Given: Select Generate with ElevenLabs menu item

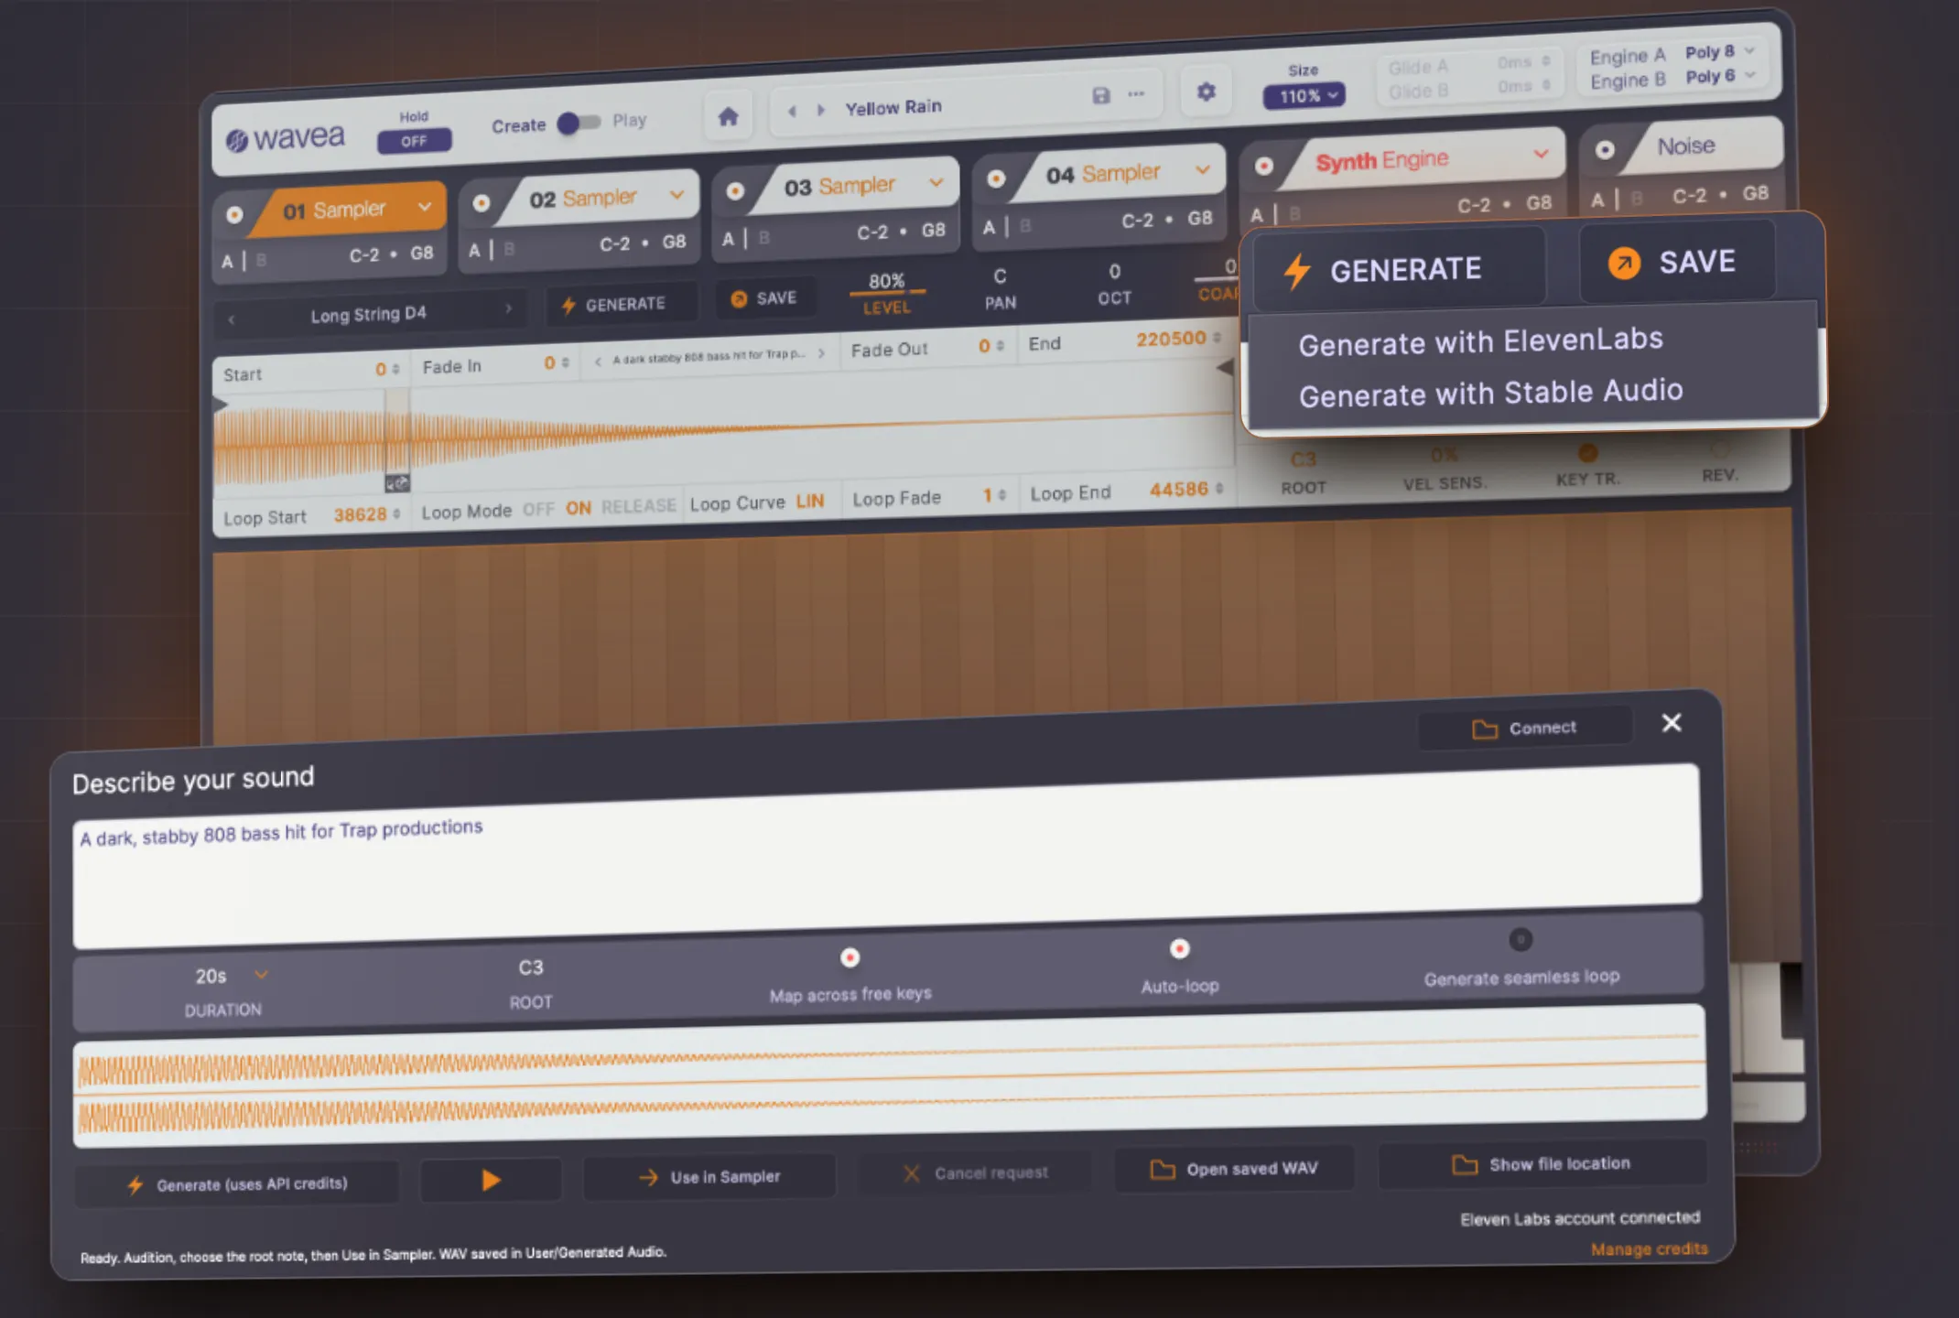Looking at the screenshot, I should 1480,341.
